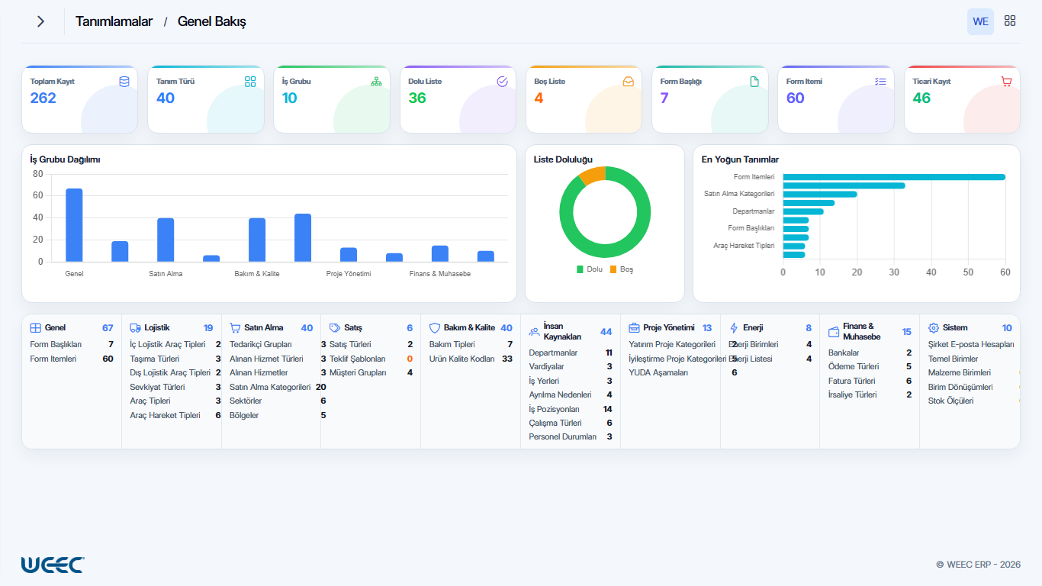Click the Genel Bakış breadcrumb item

[211, 21]
